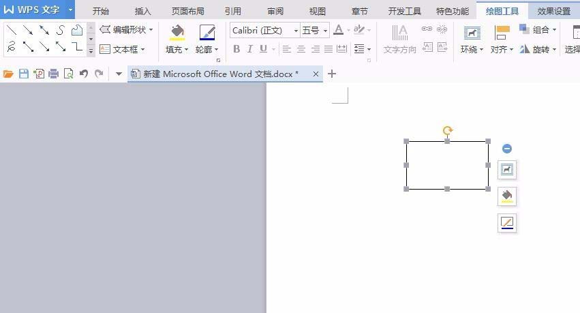This screenshot has height=313, width=580.
Task: Click the floating wrap layout icon beside shape
Action: pyautogui.click(x=507, y=169)
